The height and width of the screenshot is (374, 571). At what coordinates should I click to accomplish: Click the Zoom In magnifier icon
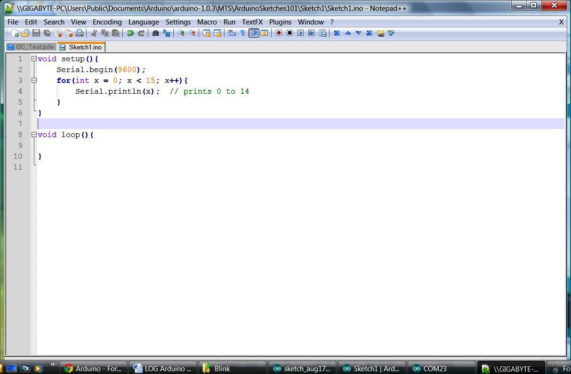pyautogui.click(x=181, y=33)
